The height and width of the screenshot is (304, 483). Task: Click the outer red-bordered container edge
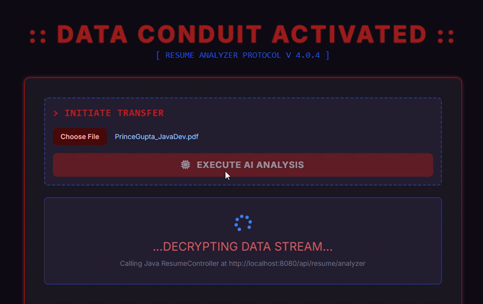25,196
